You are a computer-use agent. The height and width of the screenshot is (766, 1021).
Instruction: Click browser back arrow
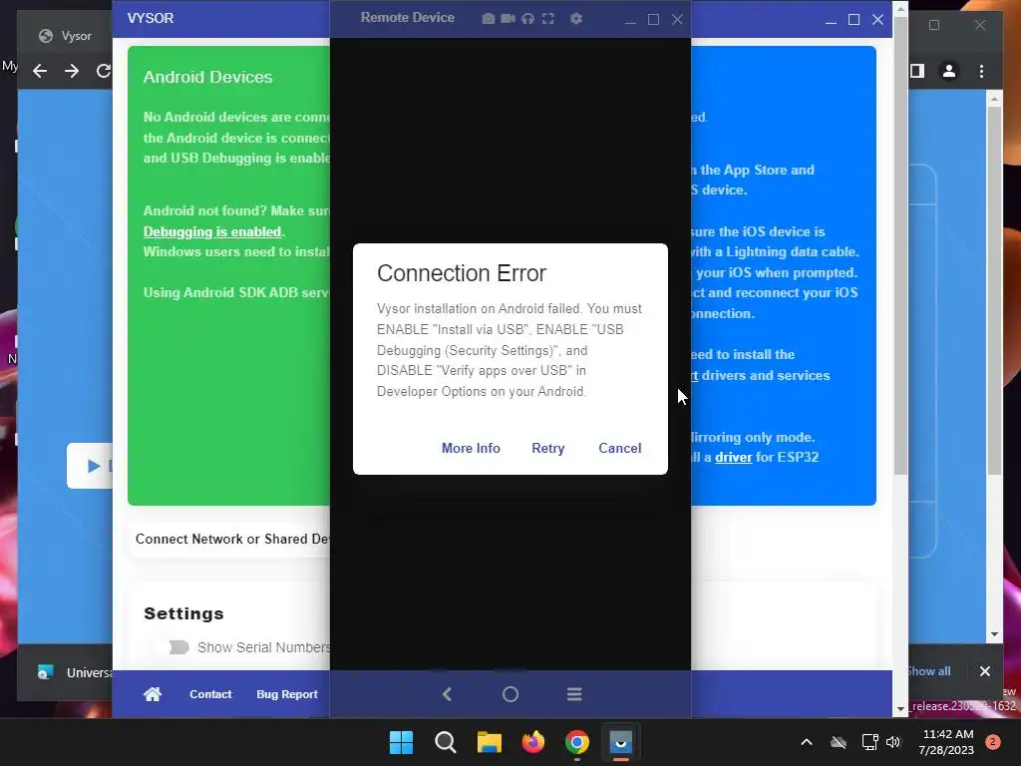[40, 71]
